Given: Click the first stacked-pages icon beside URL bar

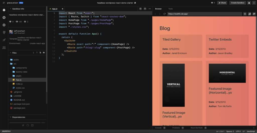Looking at the screenshot, I should pos(250,14).
